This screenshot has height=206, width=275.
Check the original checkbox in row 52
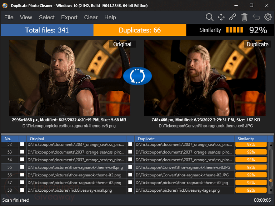click(22, 144)
